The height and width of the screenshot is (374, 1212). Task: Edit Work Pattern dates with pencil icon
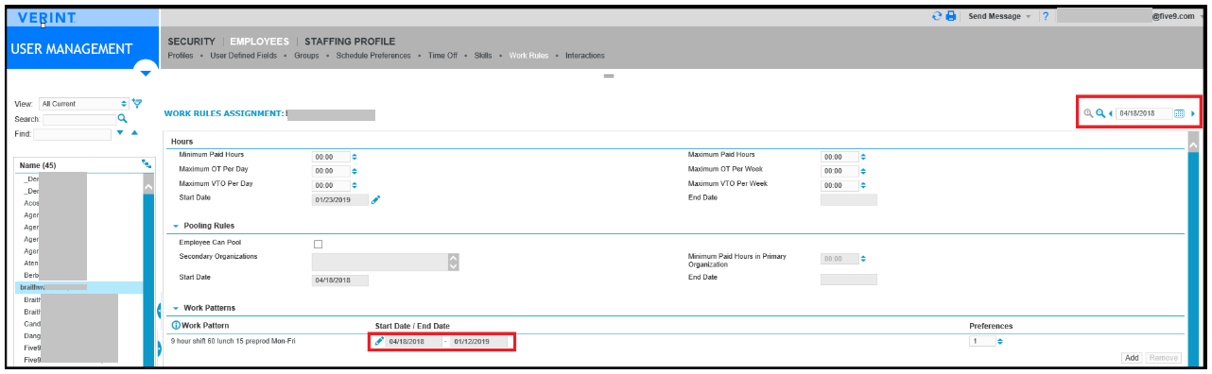pyautogui.click(x=379, y=341)
